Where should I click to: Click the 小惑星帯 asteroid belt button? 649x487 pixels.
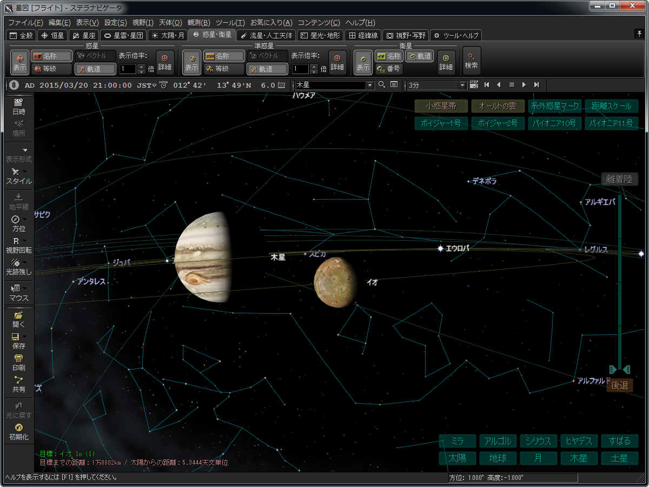(441, 106)
